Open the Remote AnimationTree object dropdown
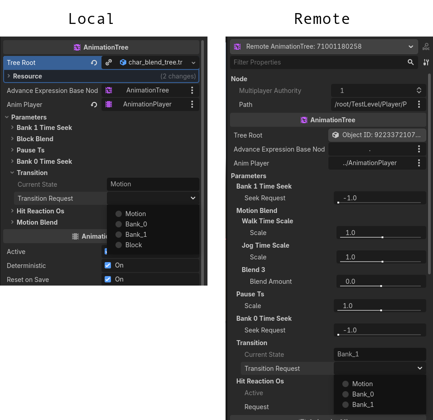Image resolution: width=433 pixels, height=420 pixels. click(x=323, y=46)
